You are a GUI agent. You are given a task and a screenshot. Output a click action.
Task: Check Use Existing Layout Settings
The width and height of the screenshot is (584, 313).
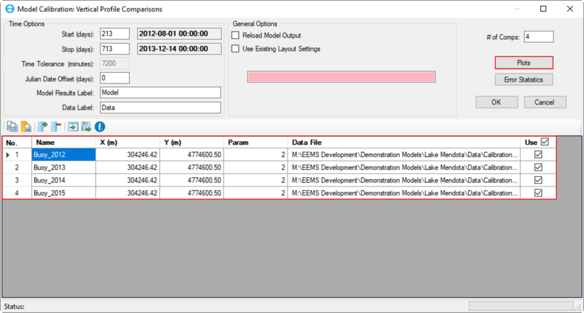(x=236, y=49)
